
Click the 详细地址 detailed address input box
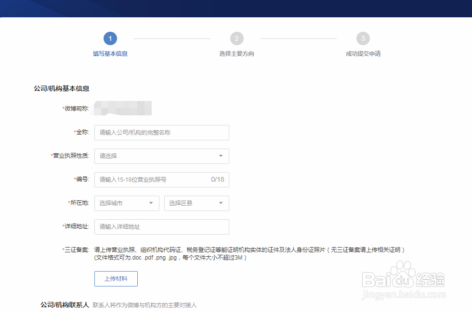click(x=161, y=226)
